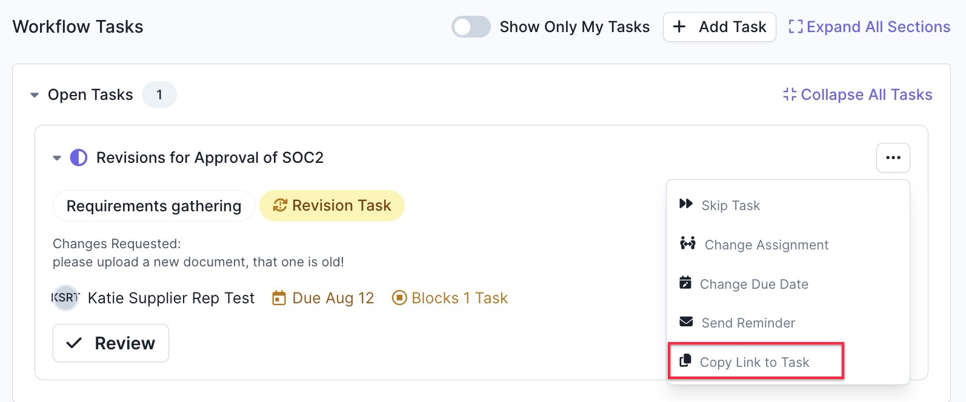Collapse the Revisions for Approval task arrow

pos(57,158)
